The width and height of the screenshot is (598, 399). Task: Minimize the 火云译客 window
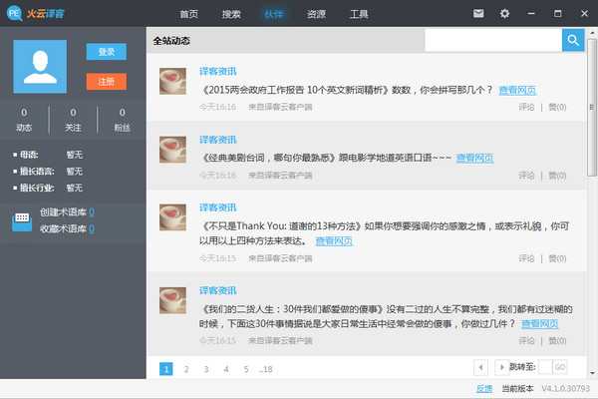point(531,14)
